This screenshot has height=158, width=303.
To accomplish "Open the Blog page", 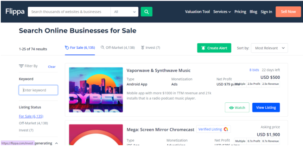I will [x=253, y=12].
